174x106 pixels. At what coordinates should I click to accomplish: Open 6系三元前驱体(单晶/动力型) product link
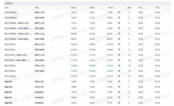17,23
